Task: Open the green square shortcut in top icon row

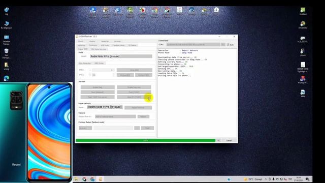Action: pyautogui.click(x=130, y=12)
